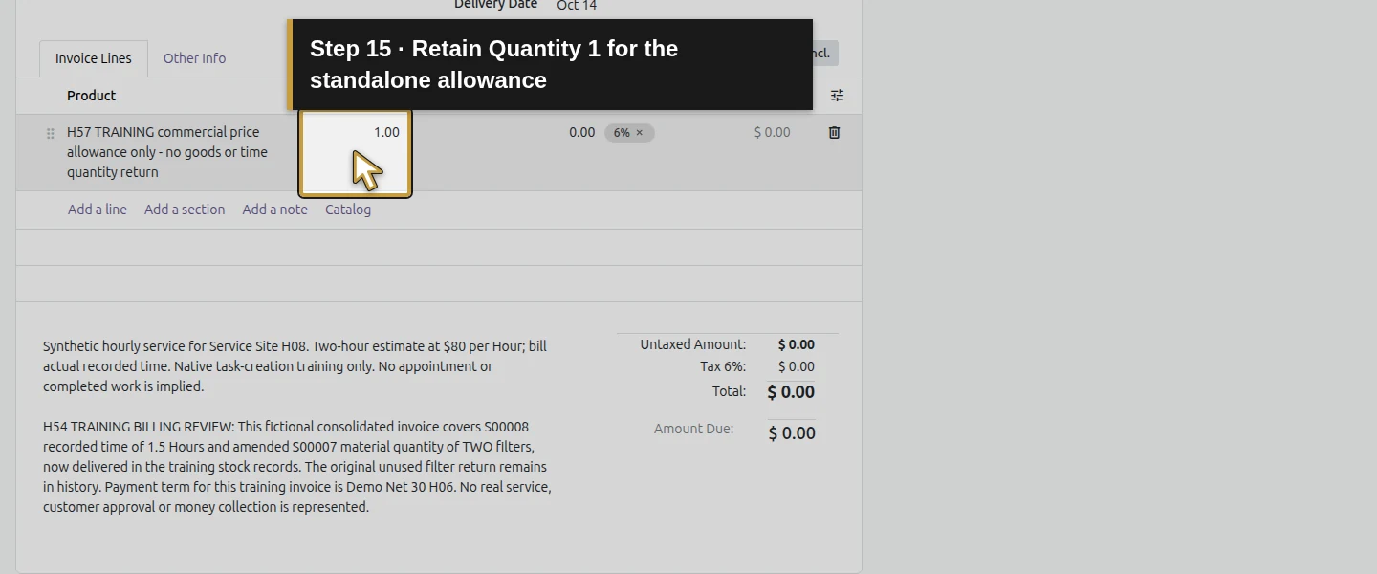
Task: Click the Total label
Action: click(729, 391)
